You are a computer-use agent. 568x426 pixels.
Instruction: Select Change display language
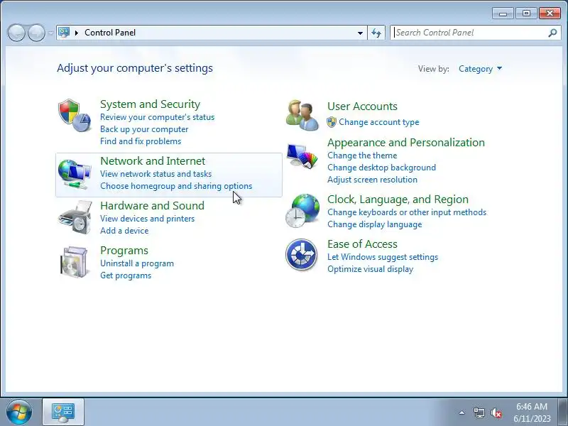(x=375, y=224)
